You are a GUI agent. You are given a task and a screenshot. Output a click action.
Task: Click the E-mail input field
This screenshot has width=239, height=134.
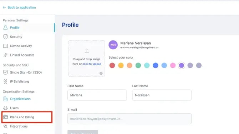click(129, 119)
